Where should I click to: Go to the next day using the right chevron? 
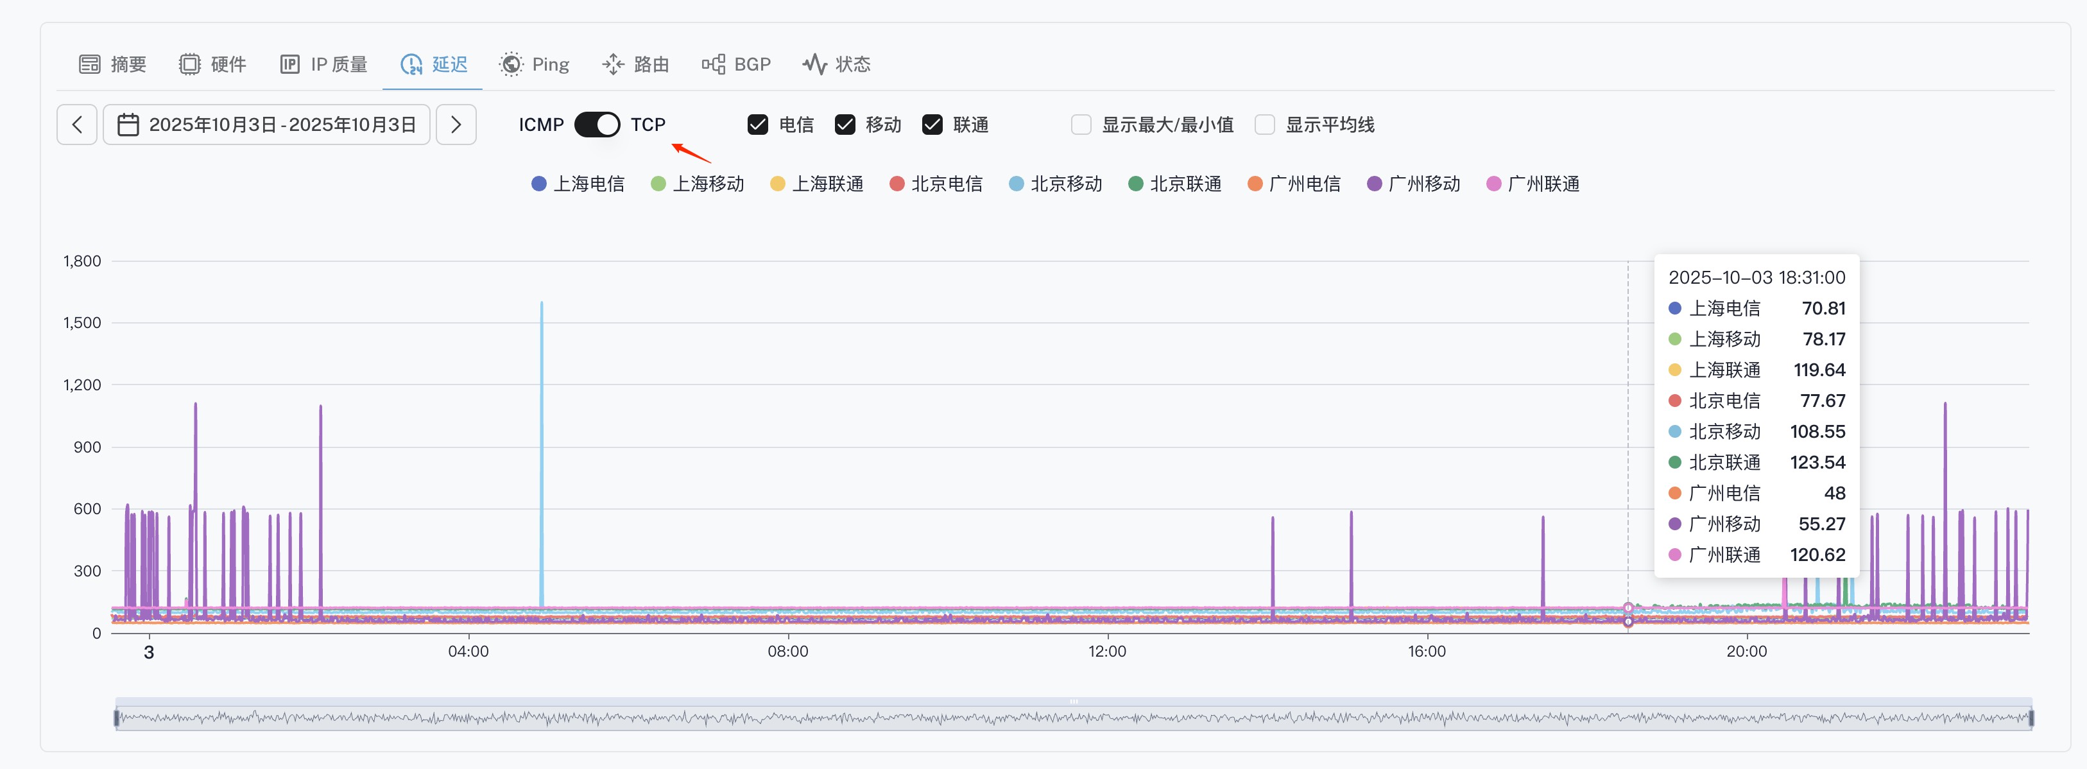click(456, 125)
